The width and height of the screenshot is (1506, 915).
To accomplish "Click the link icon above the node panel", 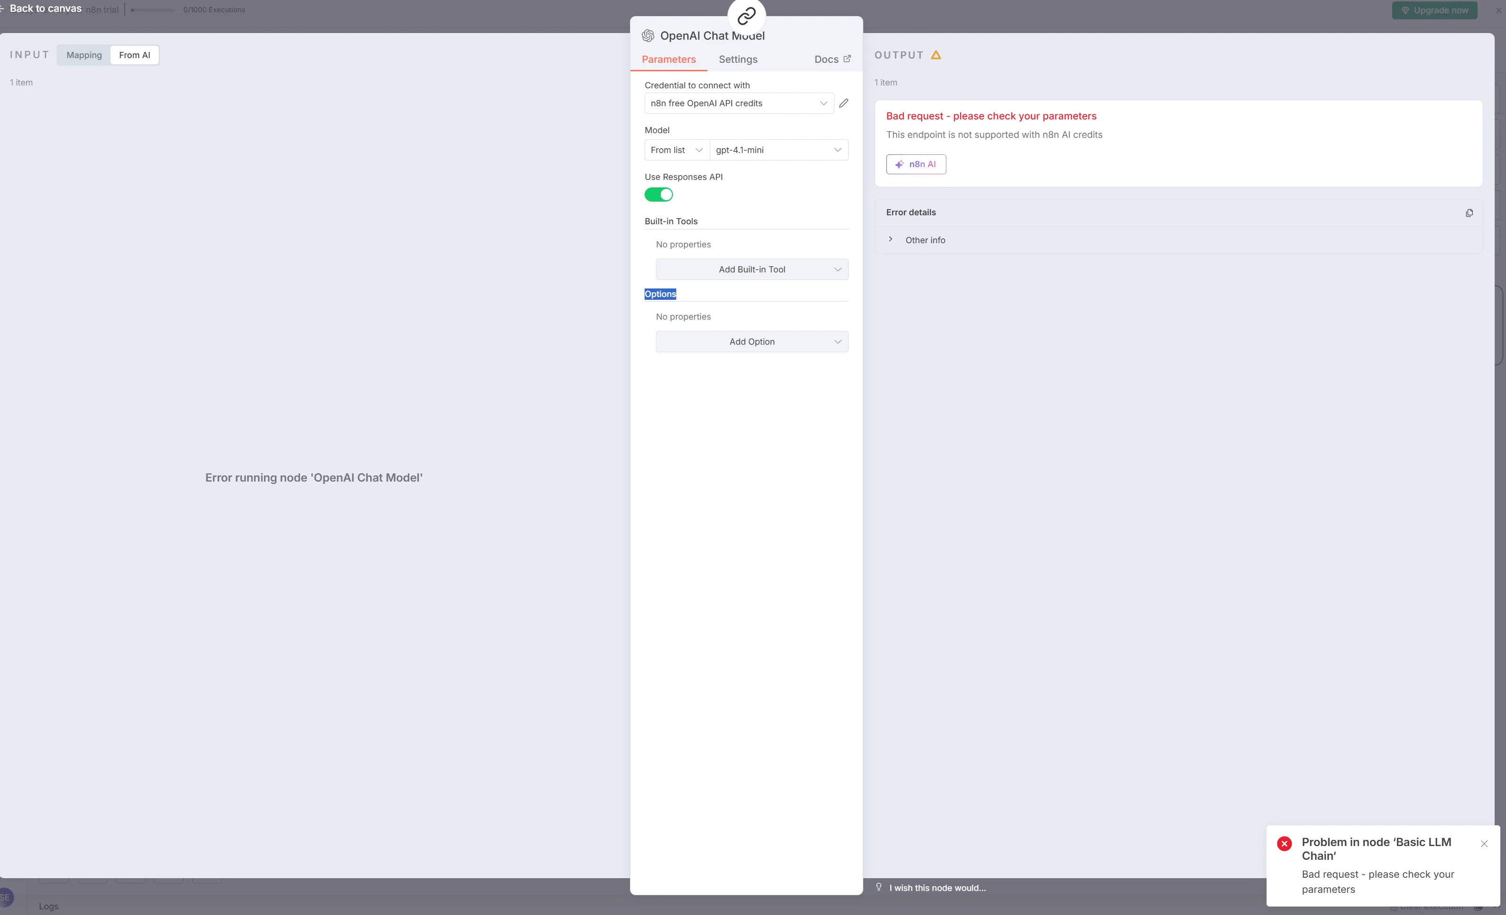I will coord(746,16).
